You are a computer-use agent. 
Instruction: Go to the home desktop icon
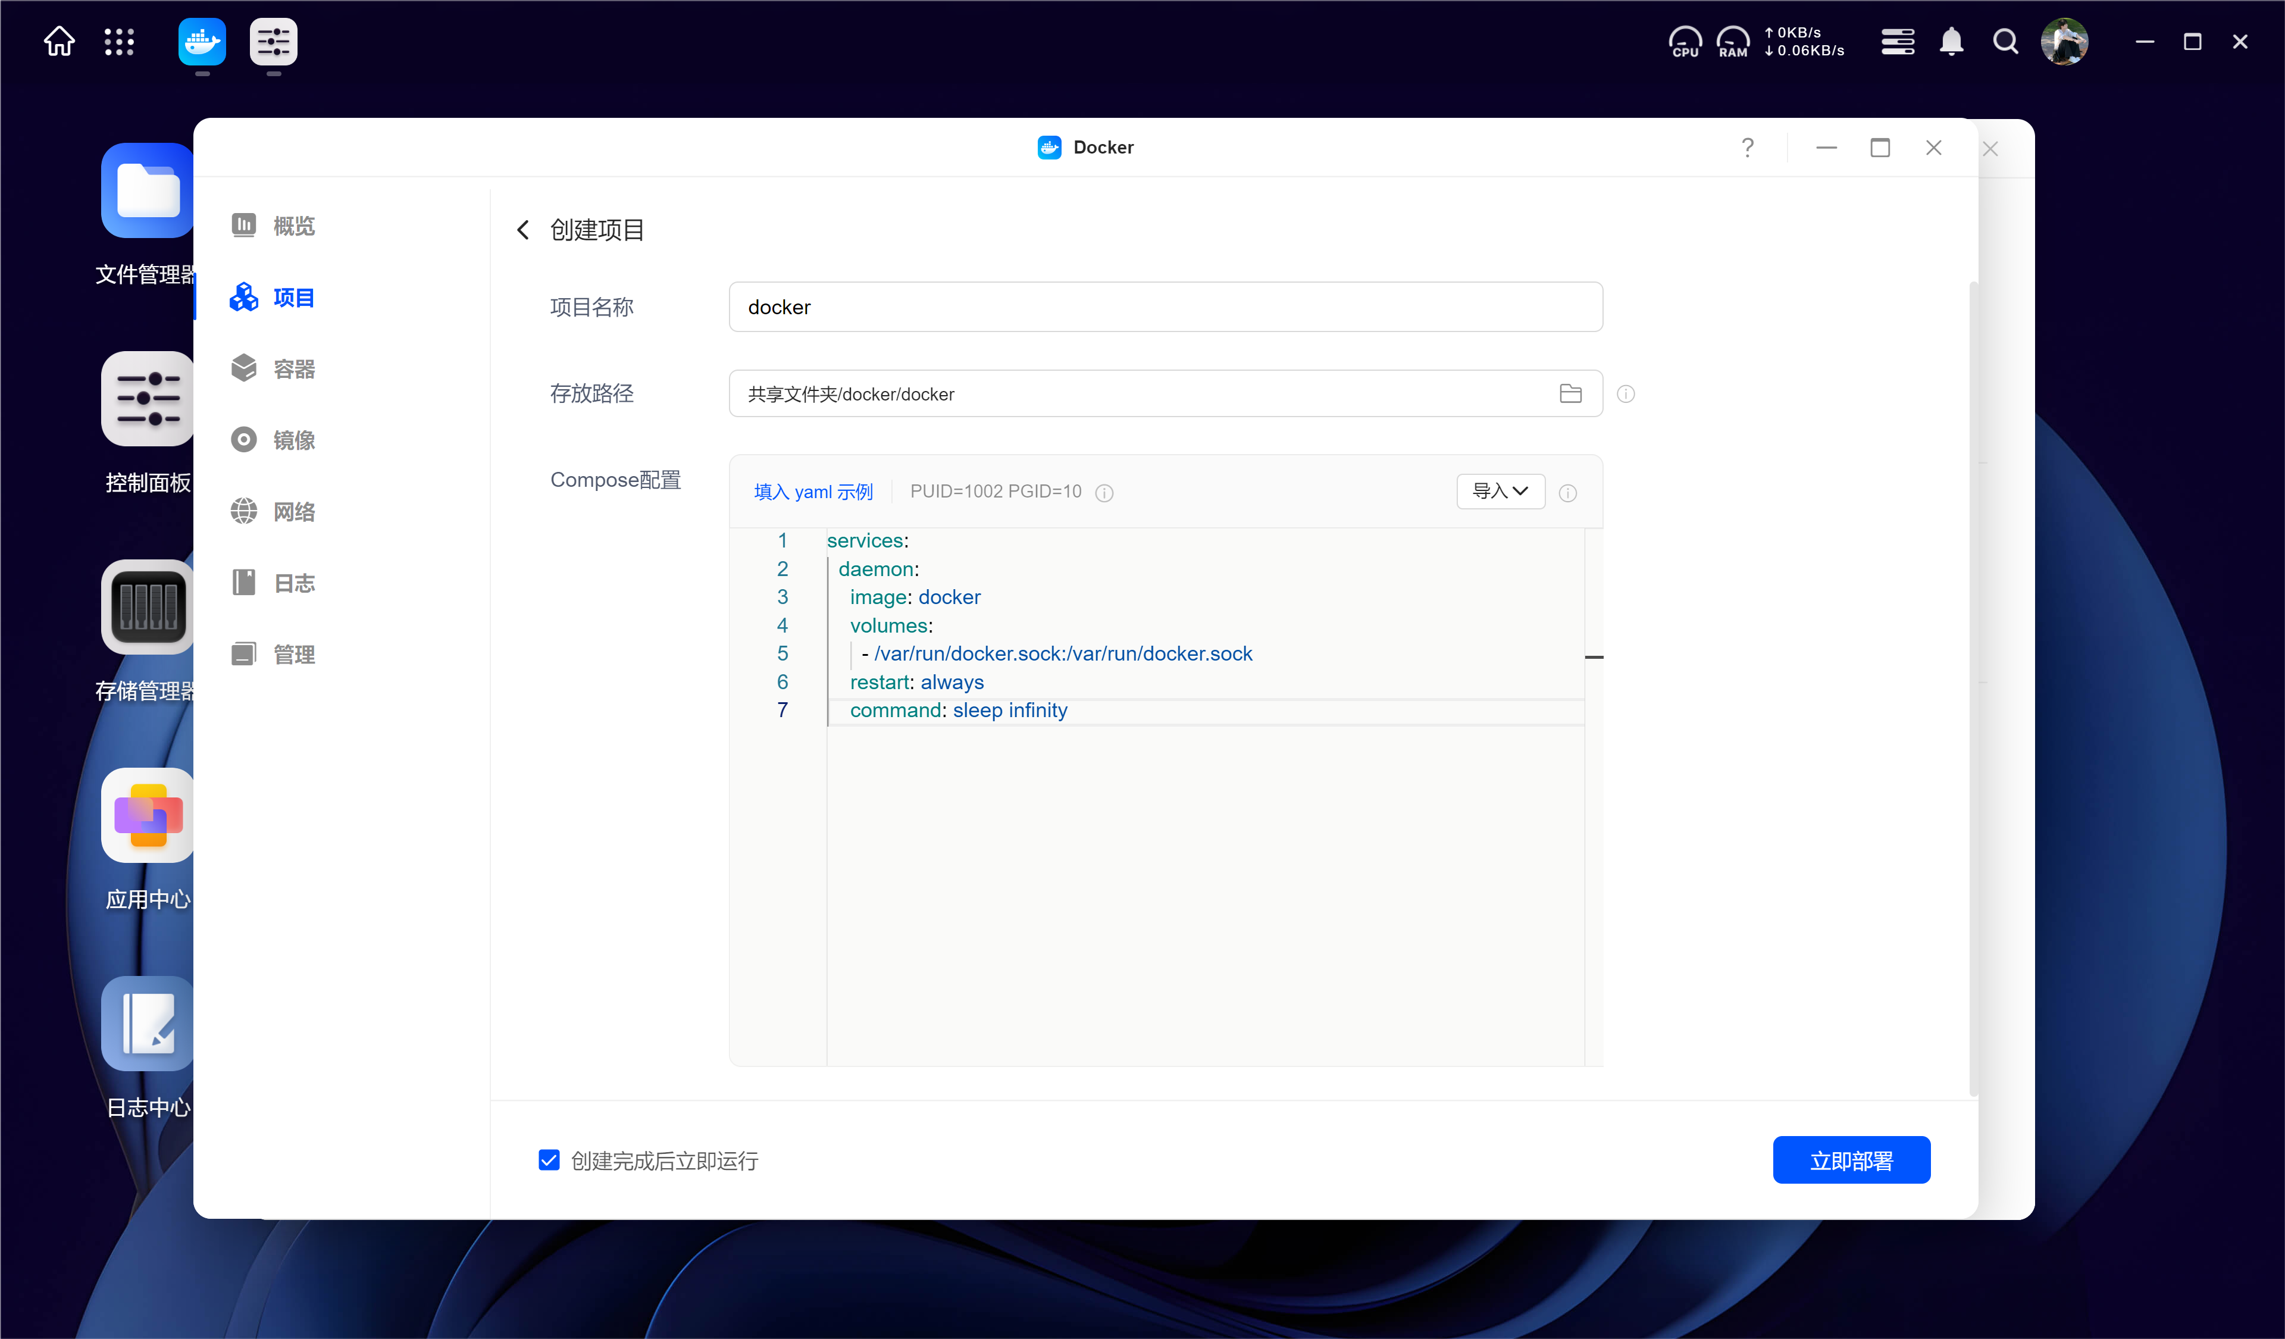point(59,42)
